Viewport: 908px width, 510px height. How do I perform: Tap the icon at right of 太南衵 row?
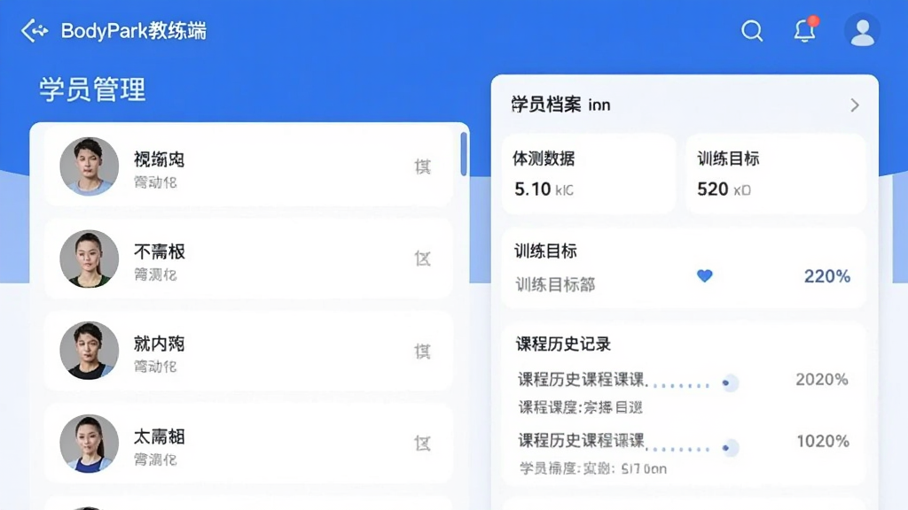pos(423,444)
